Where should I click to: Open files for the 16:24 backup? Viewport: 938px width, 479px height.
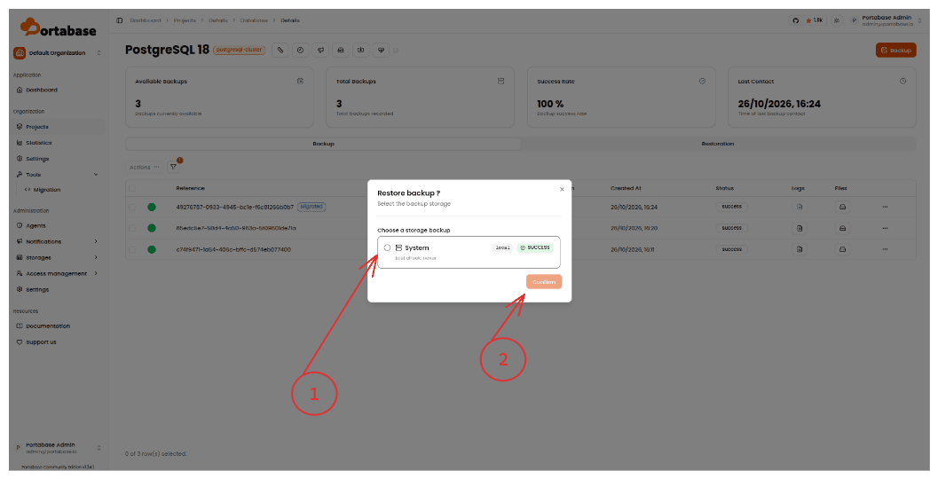click(x=842, y=207)
